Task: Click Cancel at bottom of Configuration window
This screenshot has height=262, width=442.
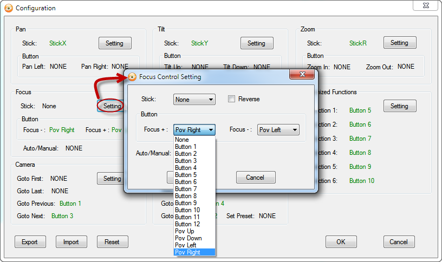Action: tap(399, 242)
